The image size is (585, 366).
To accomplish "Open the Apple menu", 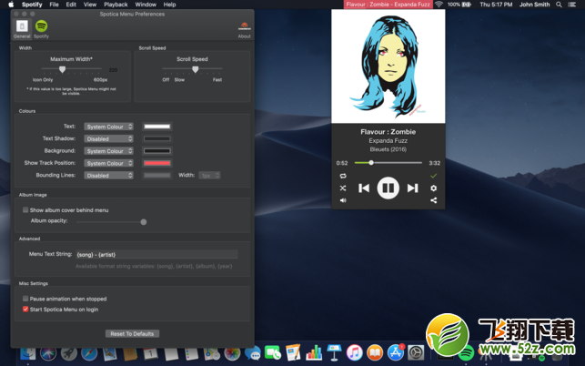I will click(x=11, y=5).
